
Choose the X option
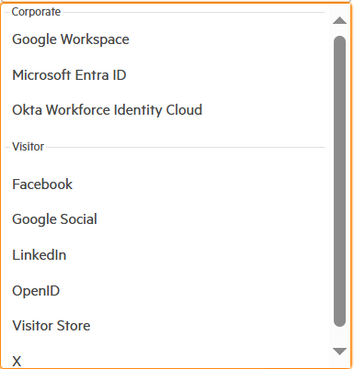coord(17,362)
